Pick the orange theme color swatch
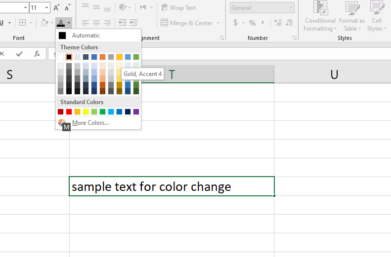The height and width of the screenshot is (257, 391). click(102, 57)
